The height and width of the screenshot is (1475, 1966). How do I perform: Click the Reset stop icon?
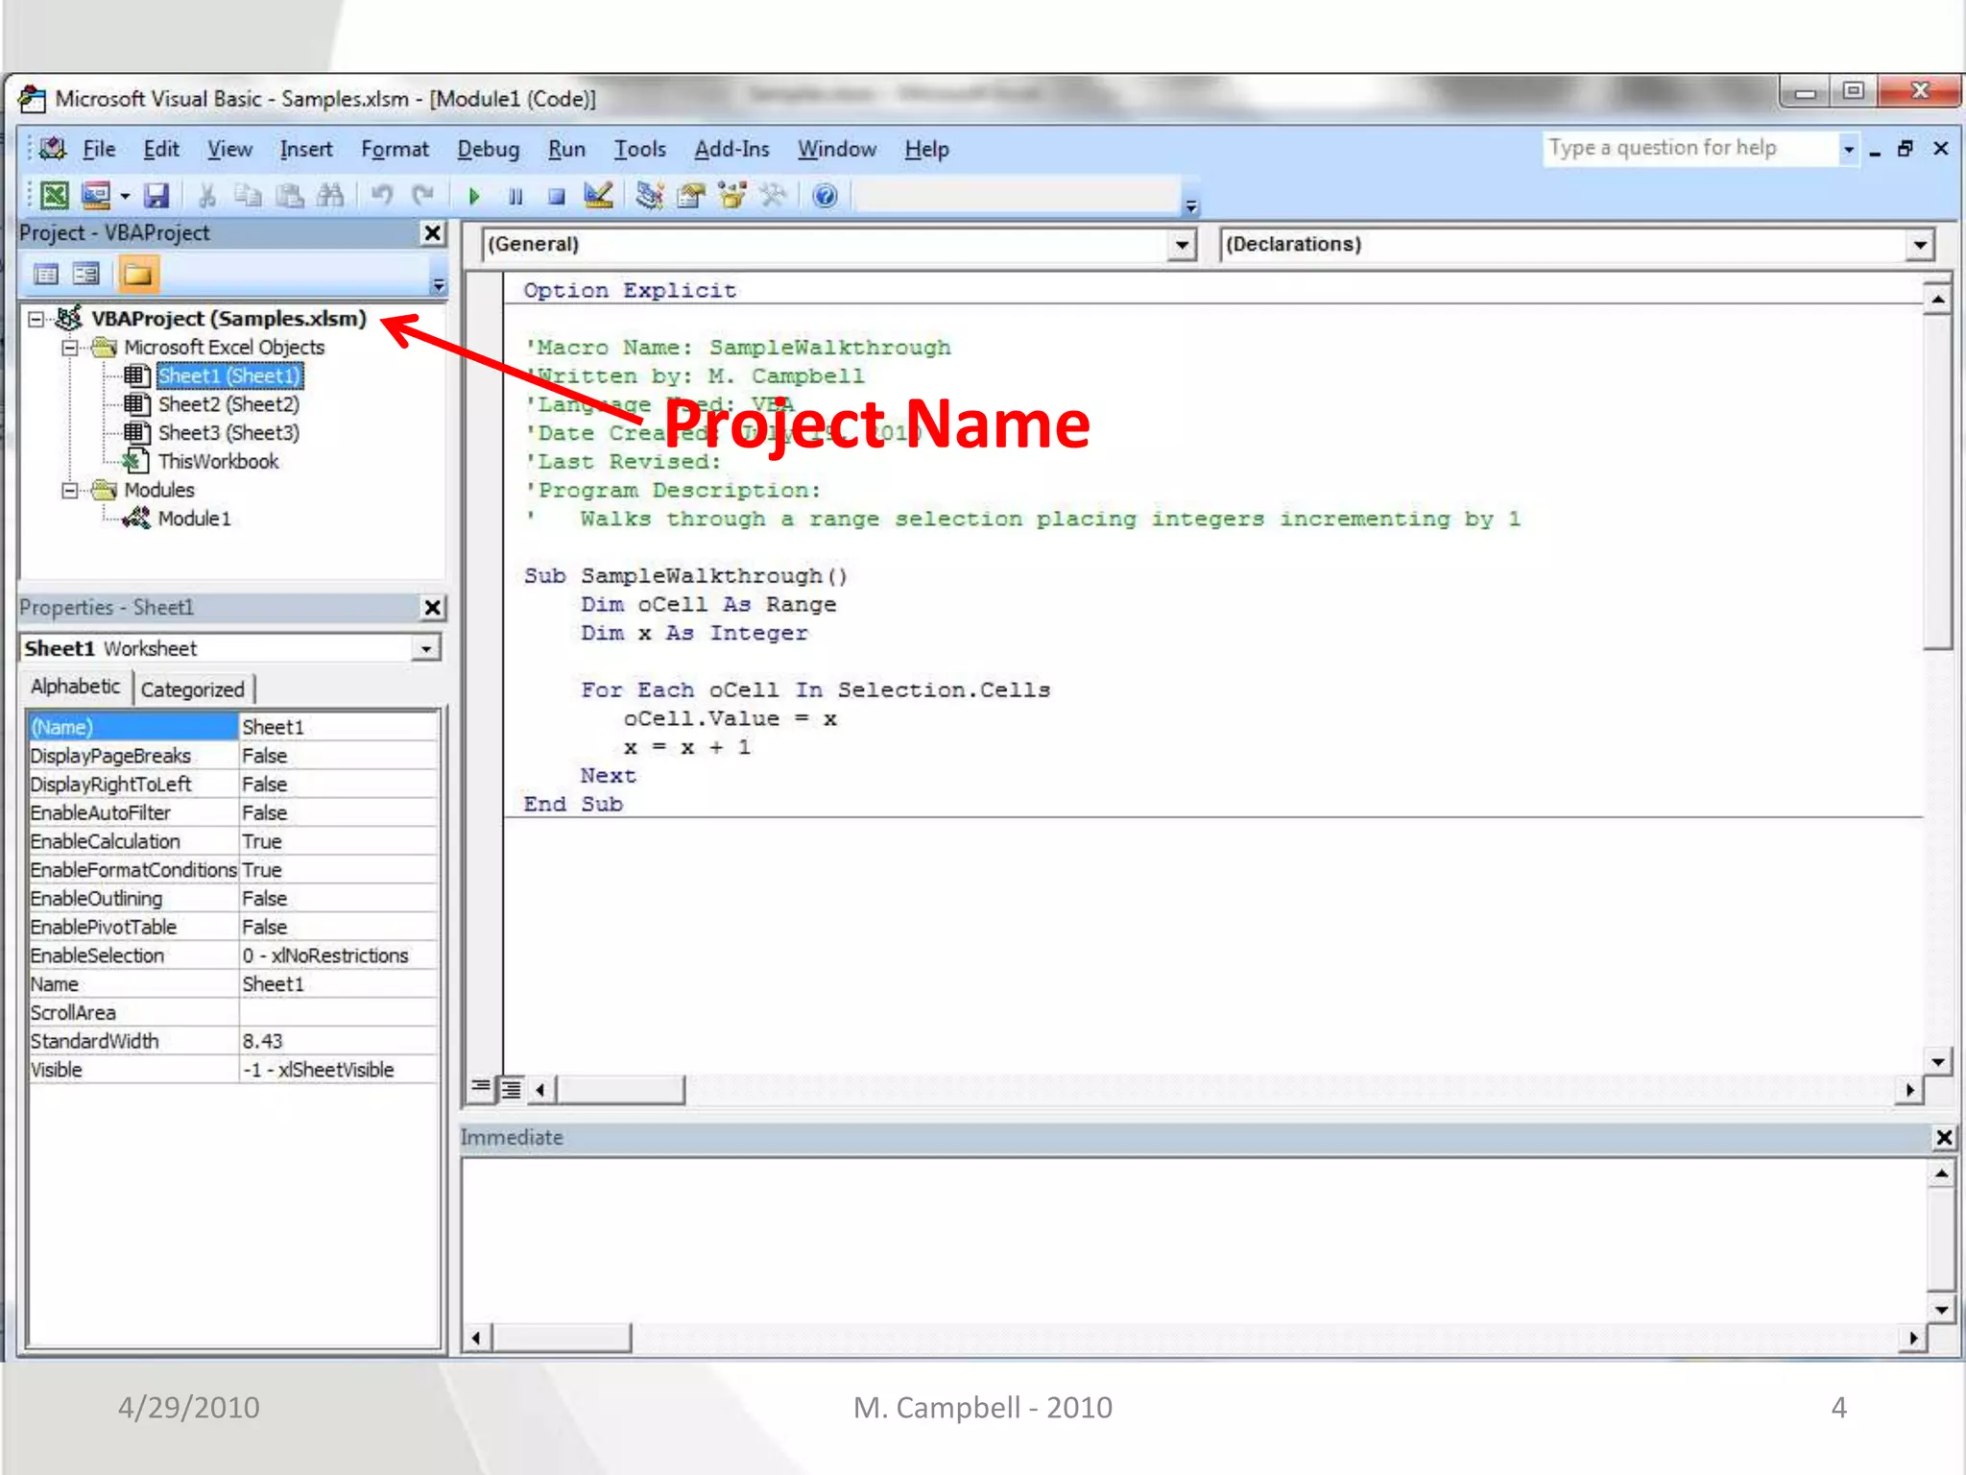556,196
